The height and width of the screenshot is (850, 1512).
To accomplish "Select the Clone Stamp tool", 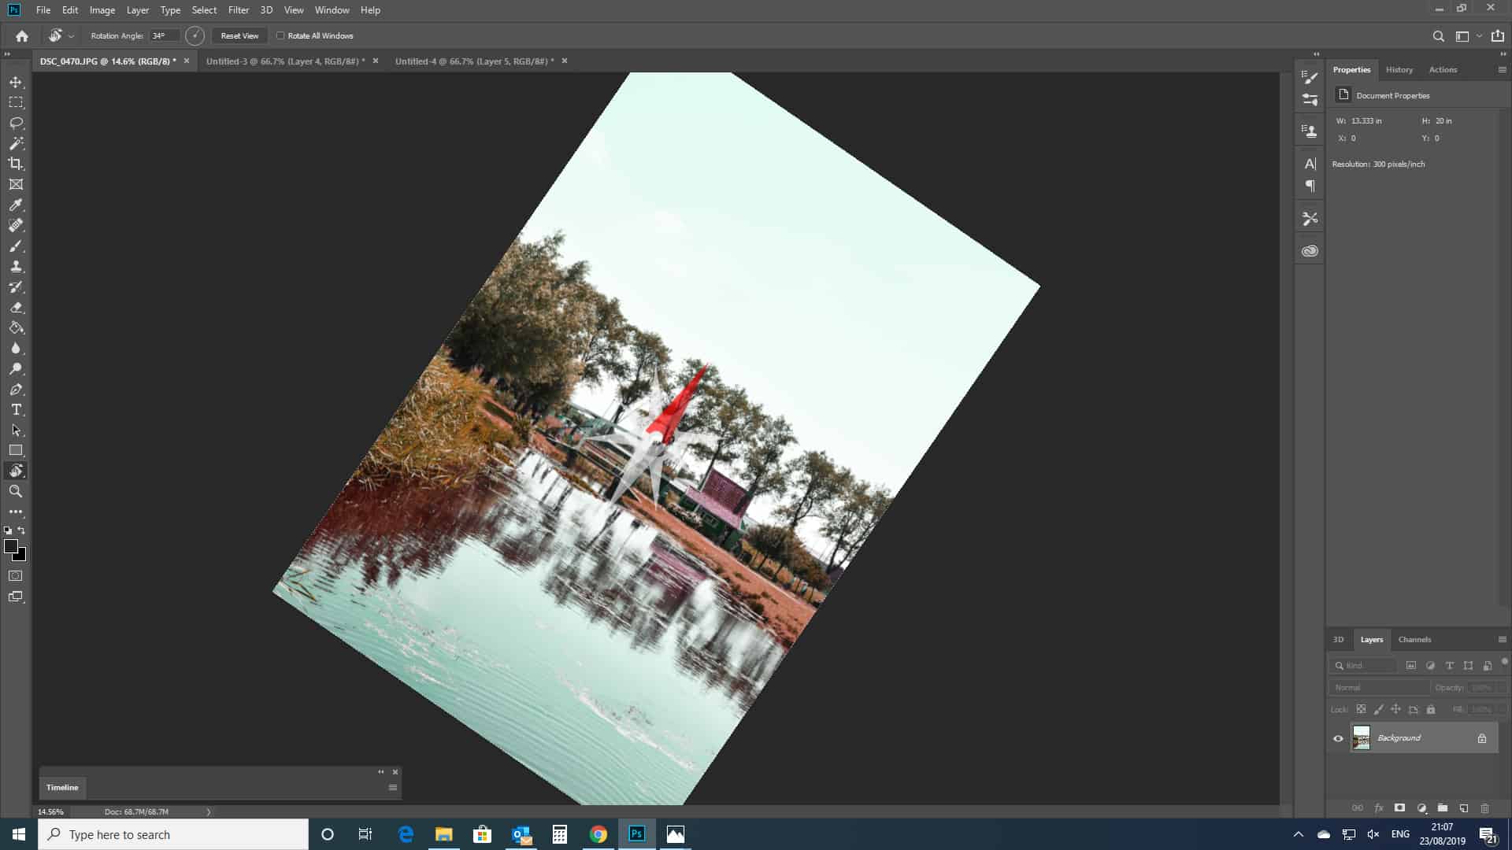I will click(16, 266).
